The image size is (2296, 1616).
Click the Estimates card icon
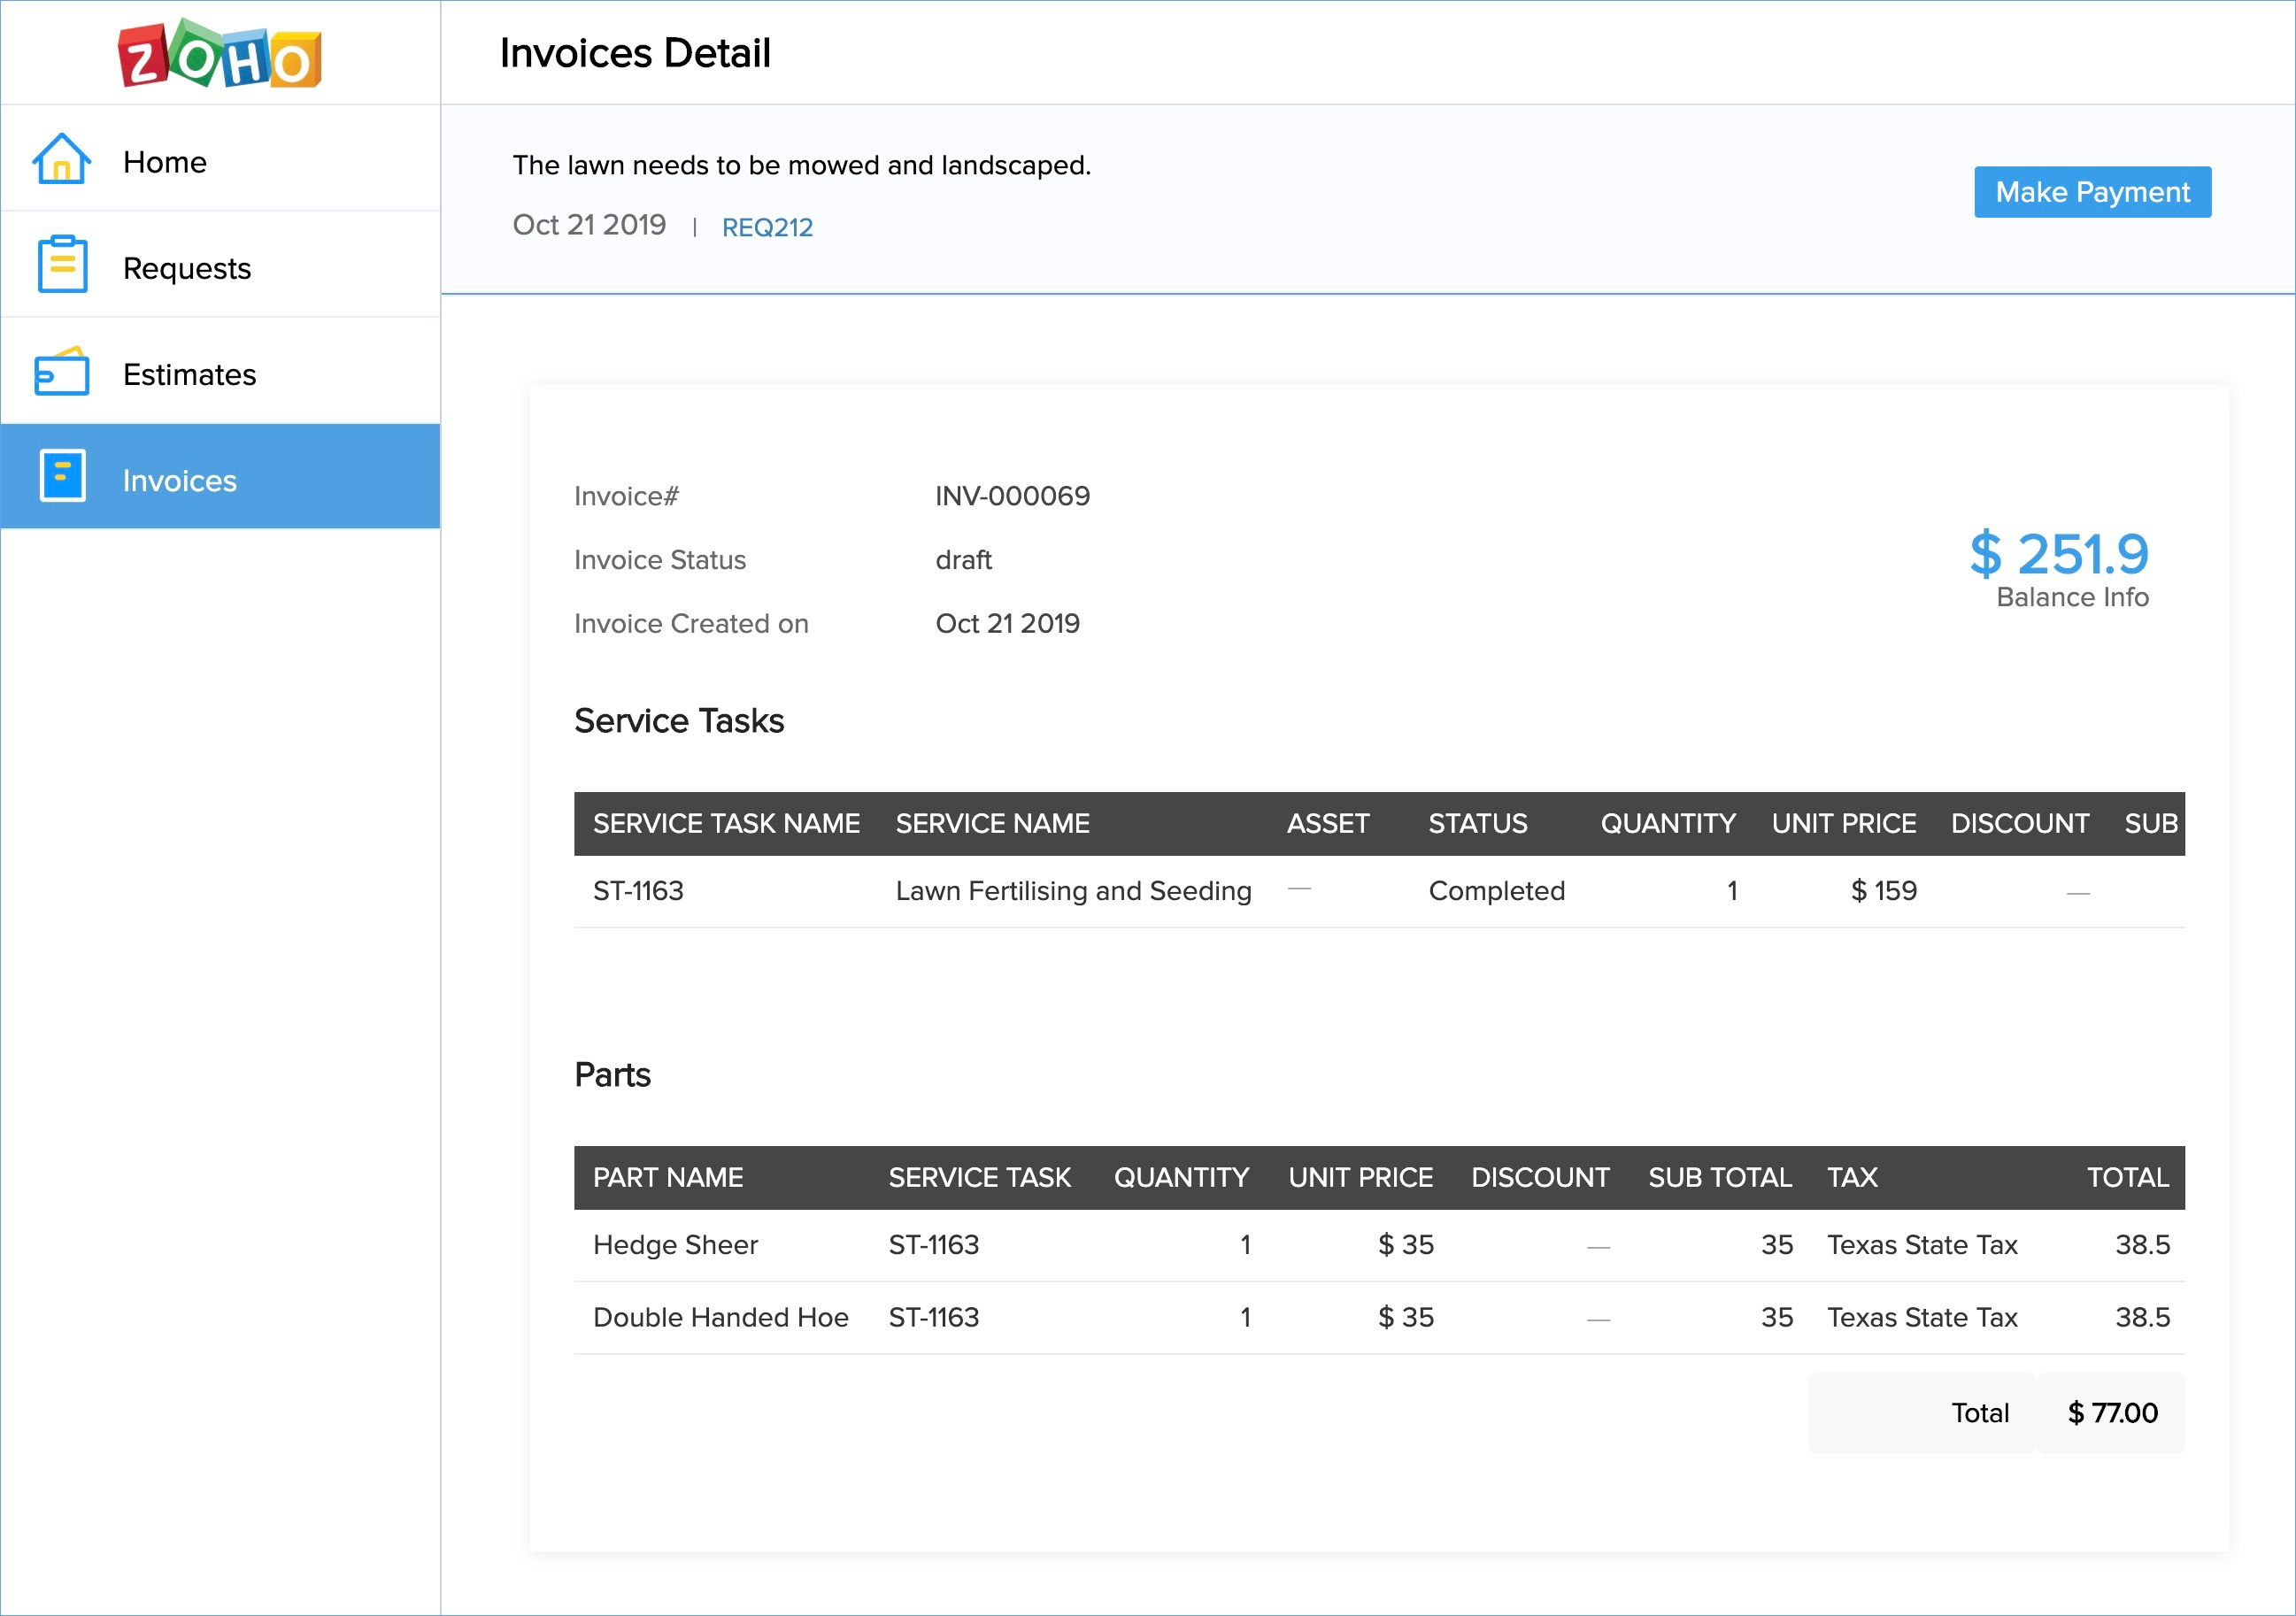(x=62, y=373)
